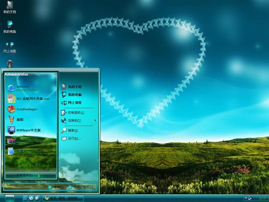The image size is (269, 202).
Task: Open 搜索(S) search
Action: tap(70, 130)
